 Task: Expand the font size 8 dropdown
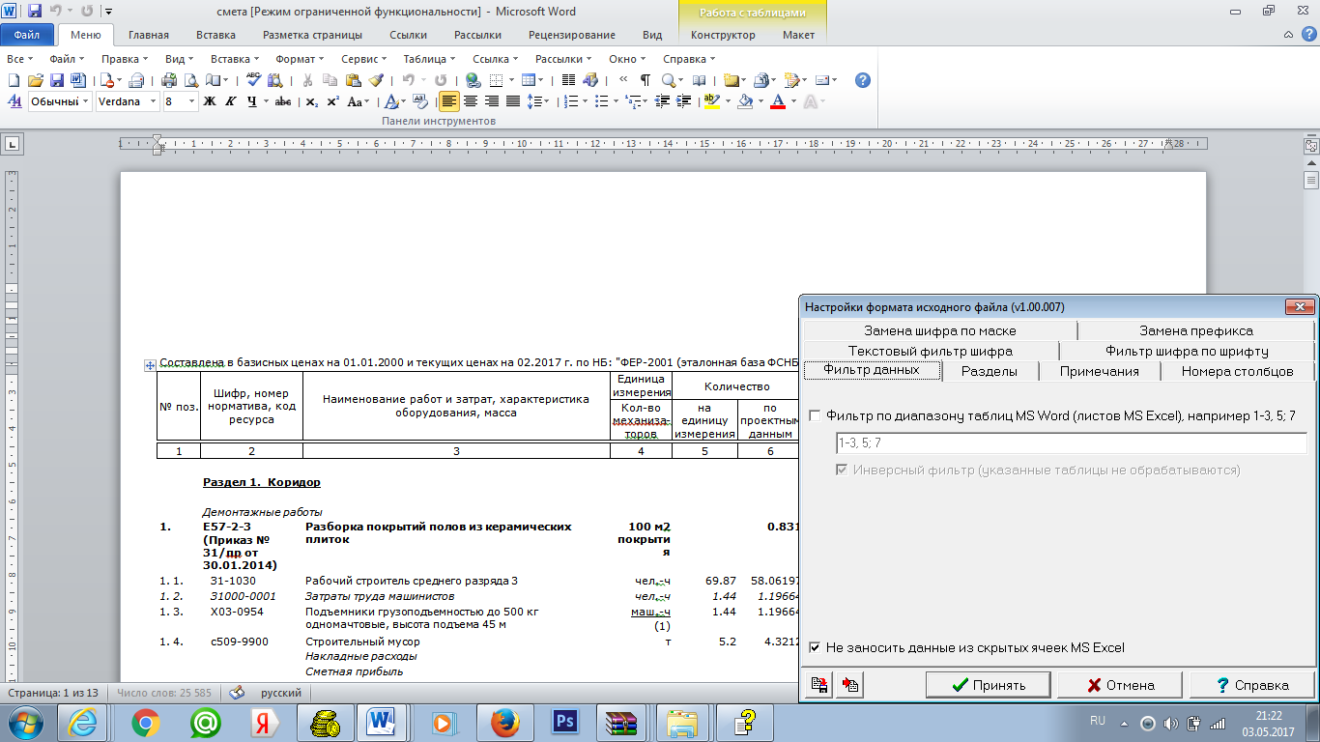[191, 101]
